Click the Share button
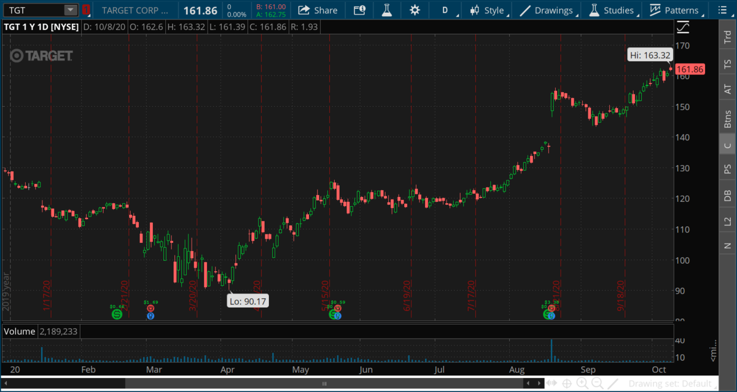The width and height of the screenshot is (737, 392). (x=318, y=10)
